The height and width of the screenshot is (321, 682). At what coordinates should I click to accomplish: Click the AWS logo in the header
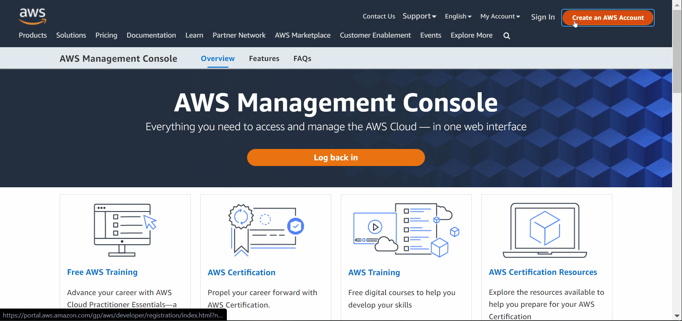pyautogui.click(x=32, y=16)
